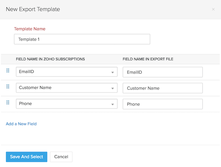Cancel the export template creation
The image size is (221, 167).
(61, 157)
